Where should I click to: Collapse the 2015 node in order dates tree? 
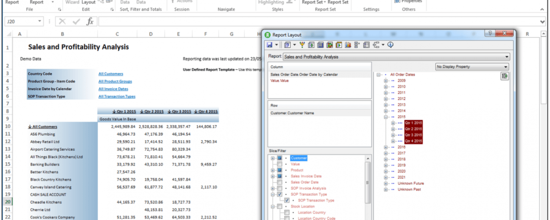point(386,117)
